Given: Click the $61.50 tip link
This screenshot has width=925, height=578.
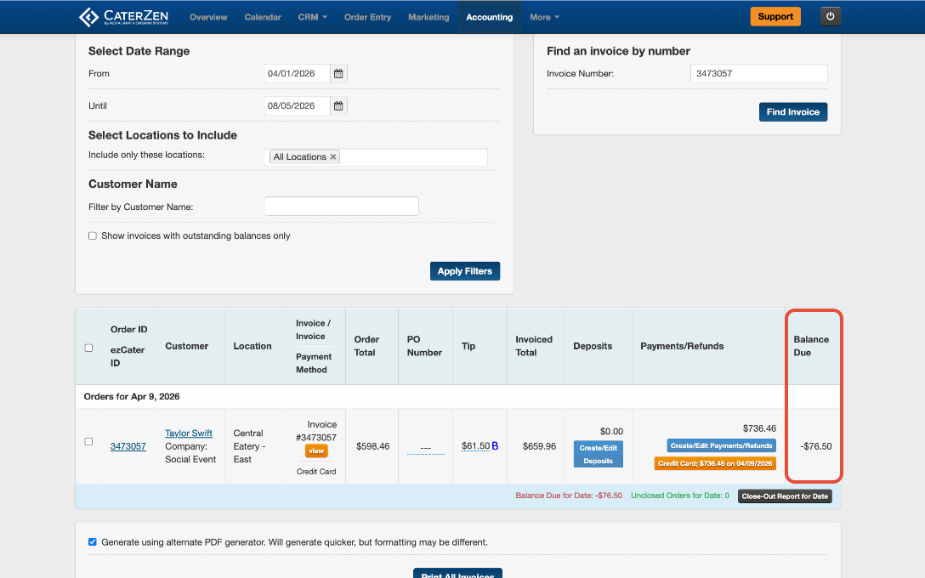Looking at the screenshot, I should click(x=475, y=446).
